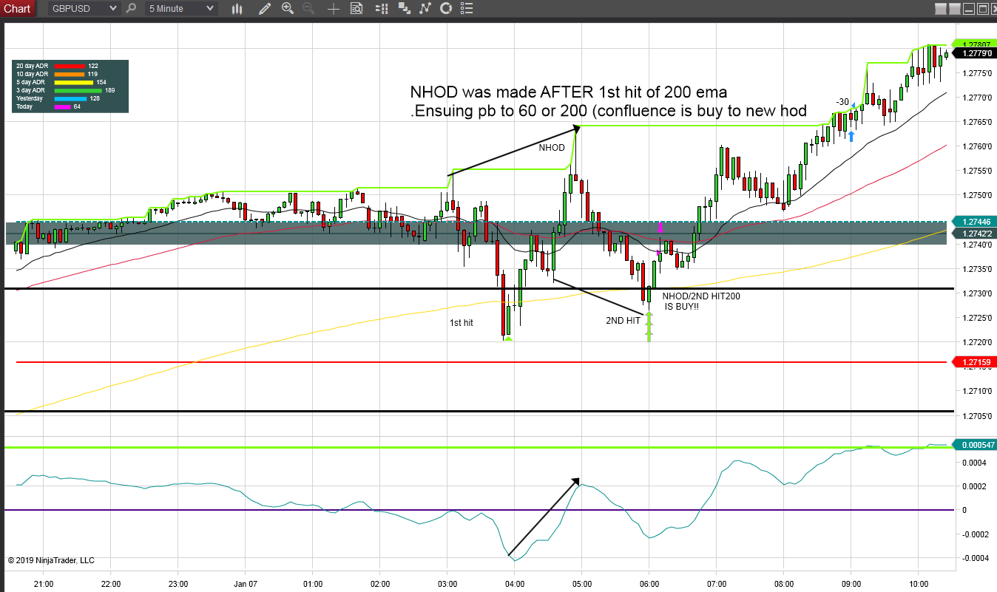Click the 'Jan 07' date label on time axis
997x592 pixels.
coord(245,584)
